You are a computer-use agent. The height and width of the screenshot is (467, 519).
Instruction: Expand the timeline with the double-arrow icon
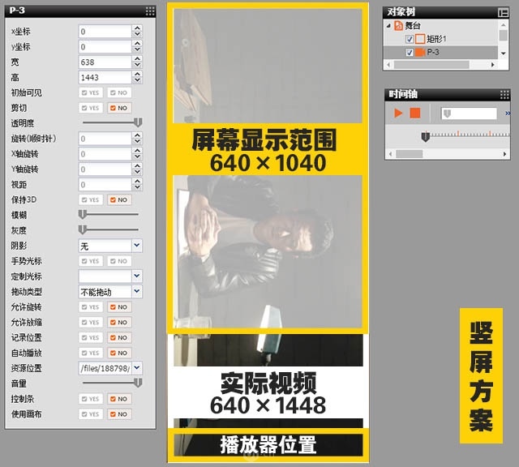pyautogui.click(x=508, y=114)
